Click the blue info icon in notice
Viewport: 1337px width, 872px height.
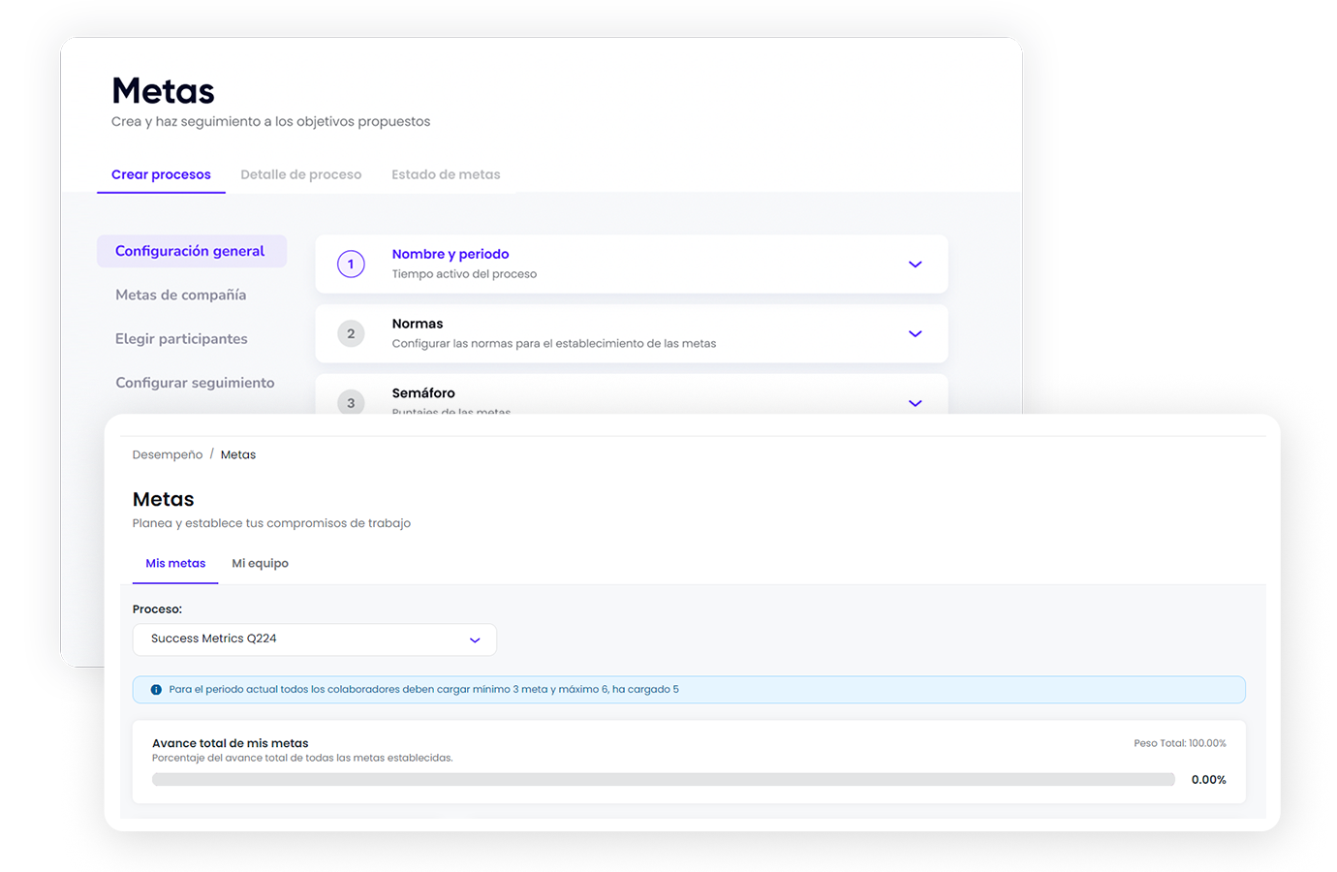click(156, 690)
